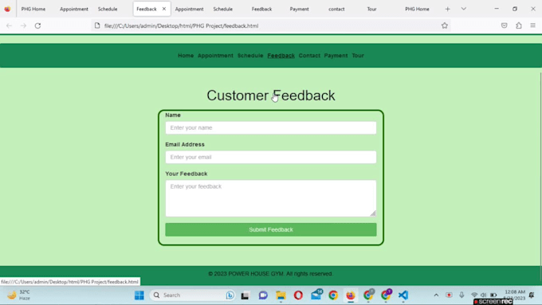
Task: Open the Wi-Fi network tray icon
Action: pos(474,295)
